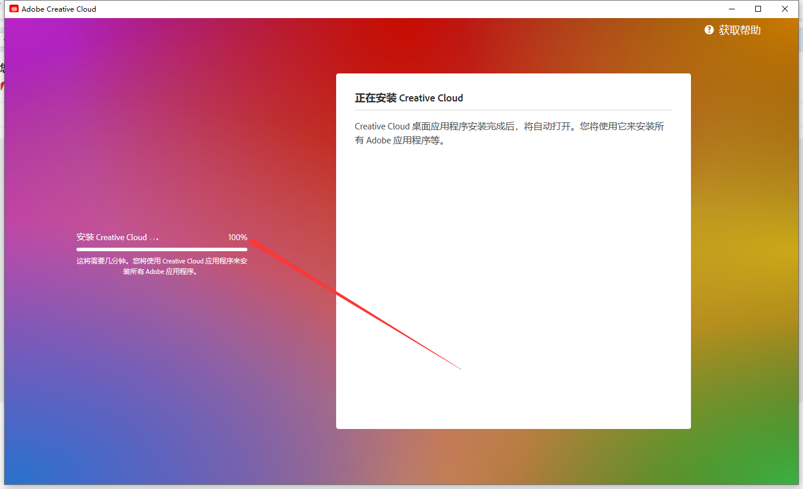The image size is (803, 489).
Task: Click the 正在安装 Creative Cloud heading
Action: (x=409, y=98)
